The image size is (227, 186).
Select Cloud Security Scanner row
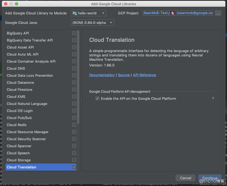point(41,139)
